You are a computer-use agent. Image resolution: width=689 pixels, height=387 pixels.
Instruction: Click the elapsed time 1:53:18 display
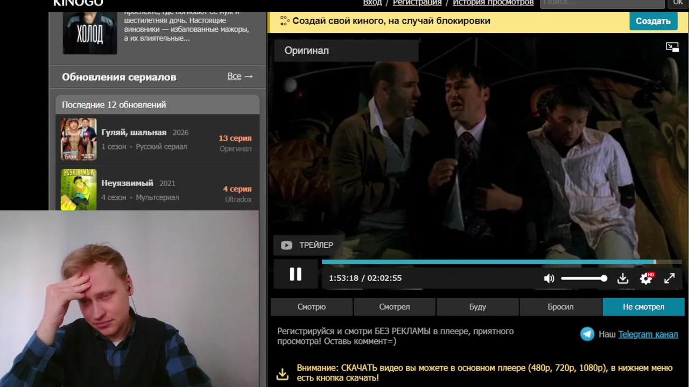tap(343, 278)
